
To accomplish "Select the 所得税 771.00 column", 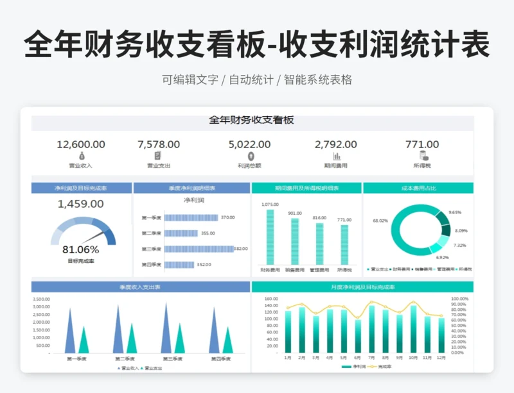I will coord(344,244).
